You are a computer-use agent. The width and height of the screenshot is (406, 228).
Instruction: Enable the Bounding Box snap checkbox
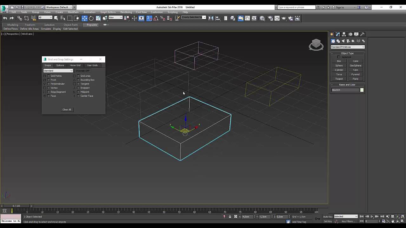pyautogui.click(x=78, y=80)
